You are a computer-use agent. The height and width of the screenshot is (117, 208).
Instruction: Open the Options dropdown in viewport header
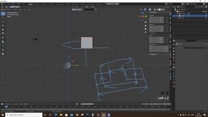pos(168,7)
